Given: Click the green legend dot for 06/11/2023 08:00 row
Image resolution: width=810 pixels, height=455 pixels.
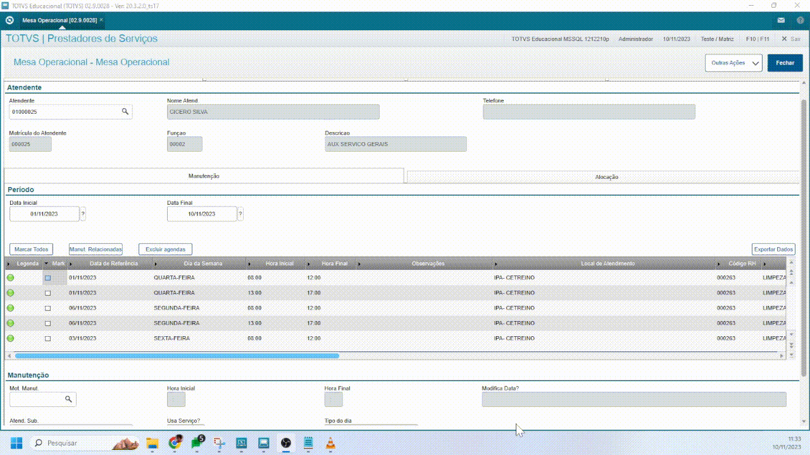Looking at the screenshot, I should [x=10, y=308].
